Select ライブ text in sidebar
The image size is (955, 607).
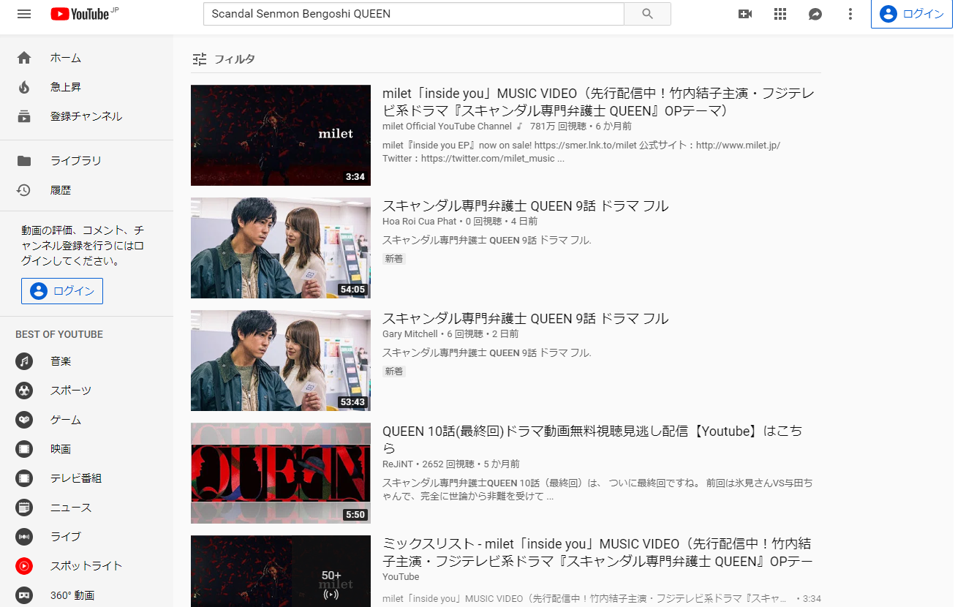tap(66, 537)
